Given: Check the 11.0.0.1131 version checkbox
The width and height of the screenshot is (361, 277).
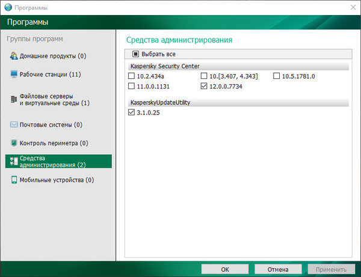Looking at the screenshot, I should pos(132,87).
